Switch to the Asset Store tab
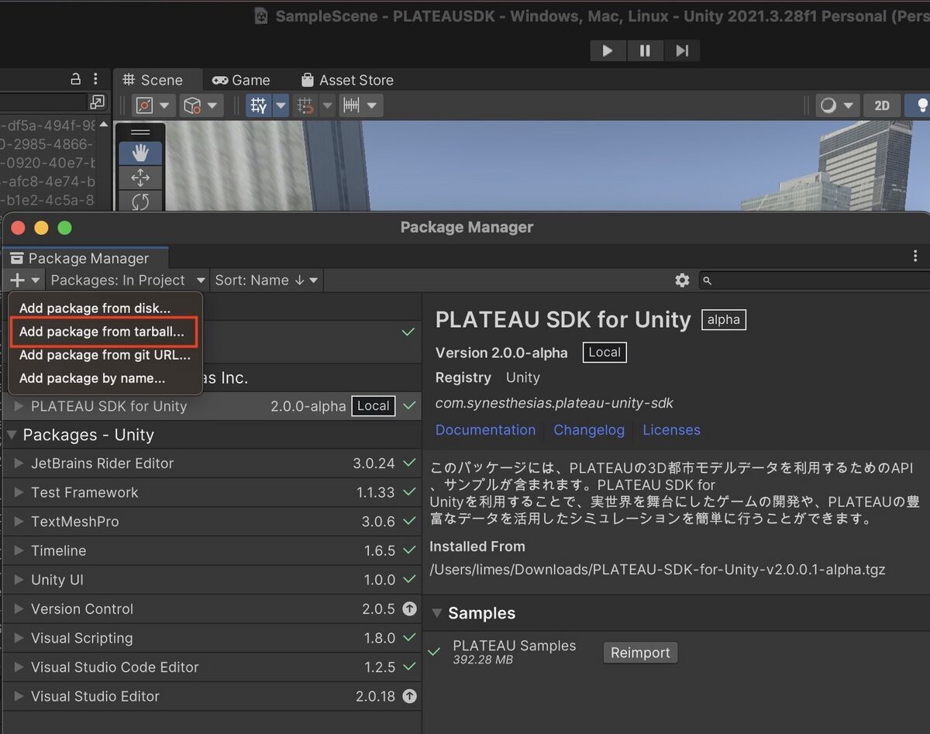The image size is (930, 734). coord(347,80)
